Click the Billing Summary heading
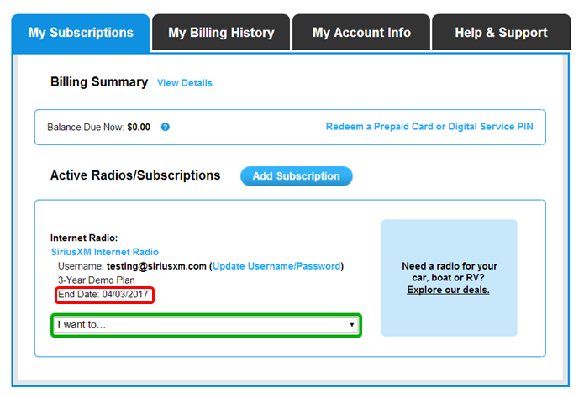Image resolution: width=584 pixels, height=398 pixels. click(x=99, y=82)
